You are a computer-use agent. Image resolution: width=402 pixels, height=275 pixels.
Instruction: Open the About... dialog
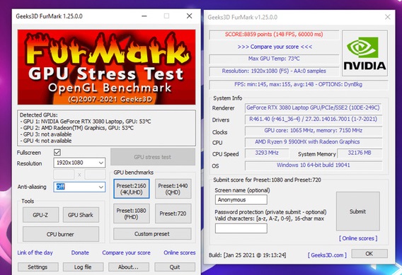click(x=128, y=267)
